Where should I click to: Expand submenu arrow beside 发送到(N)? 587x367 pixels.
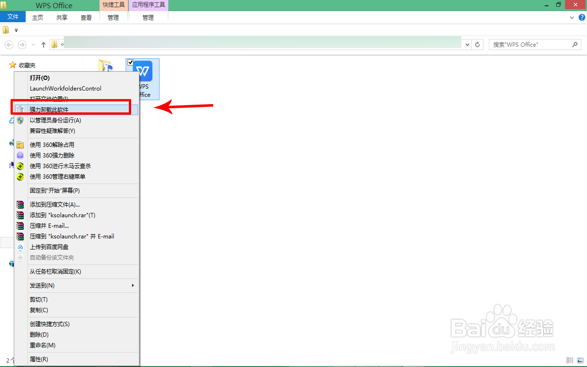133,285
